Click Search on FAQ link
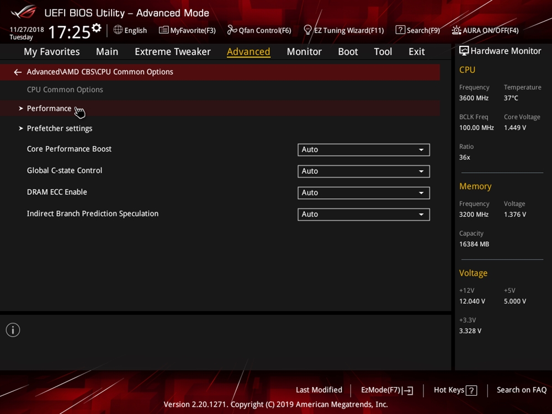This screenshot has height=414, width=552. [522, 390]
